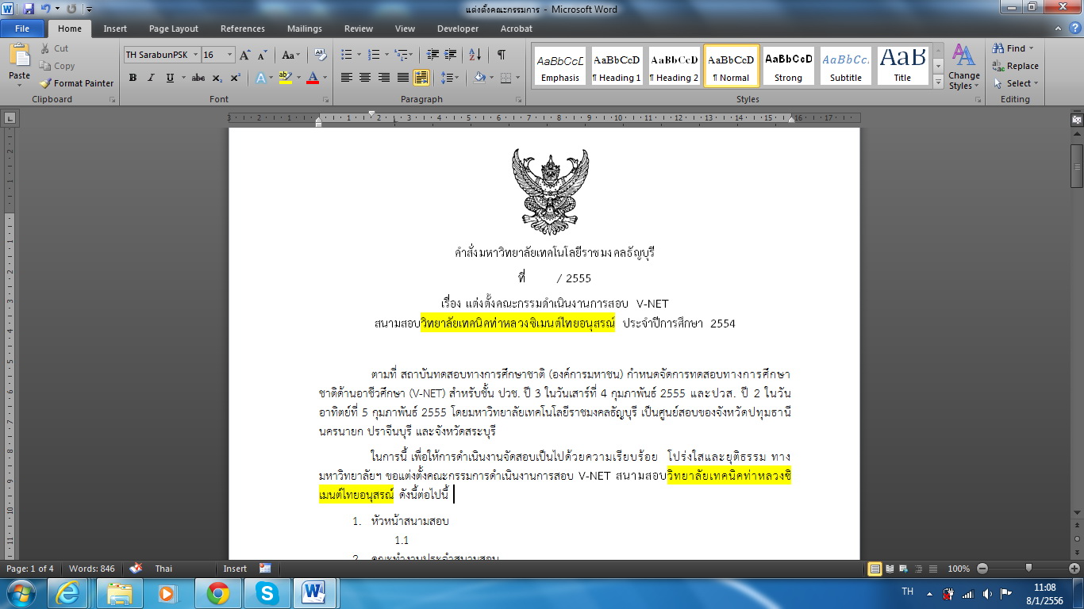Align text right
This screenshot has height=609, width=1084.
click(x=384, y=78)
